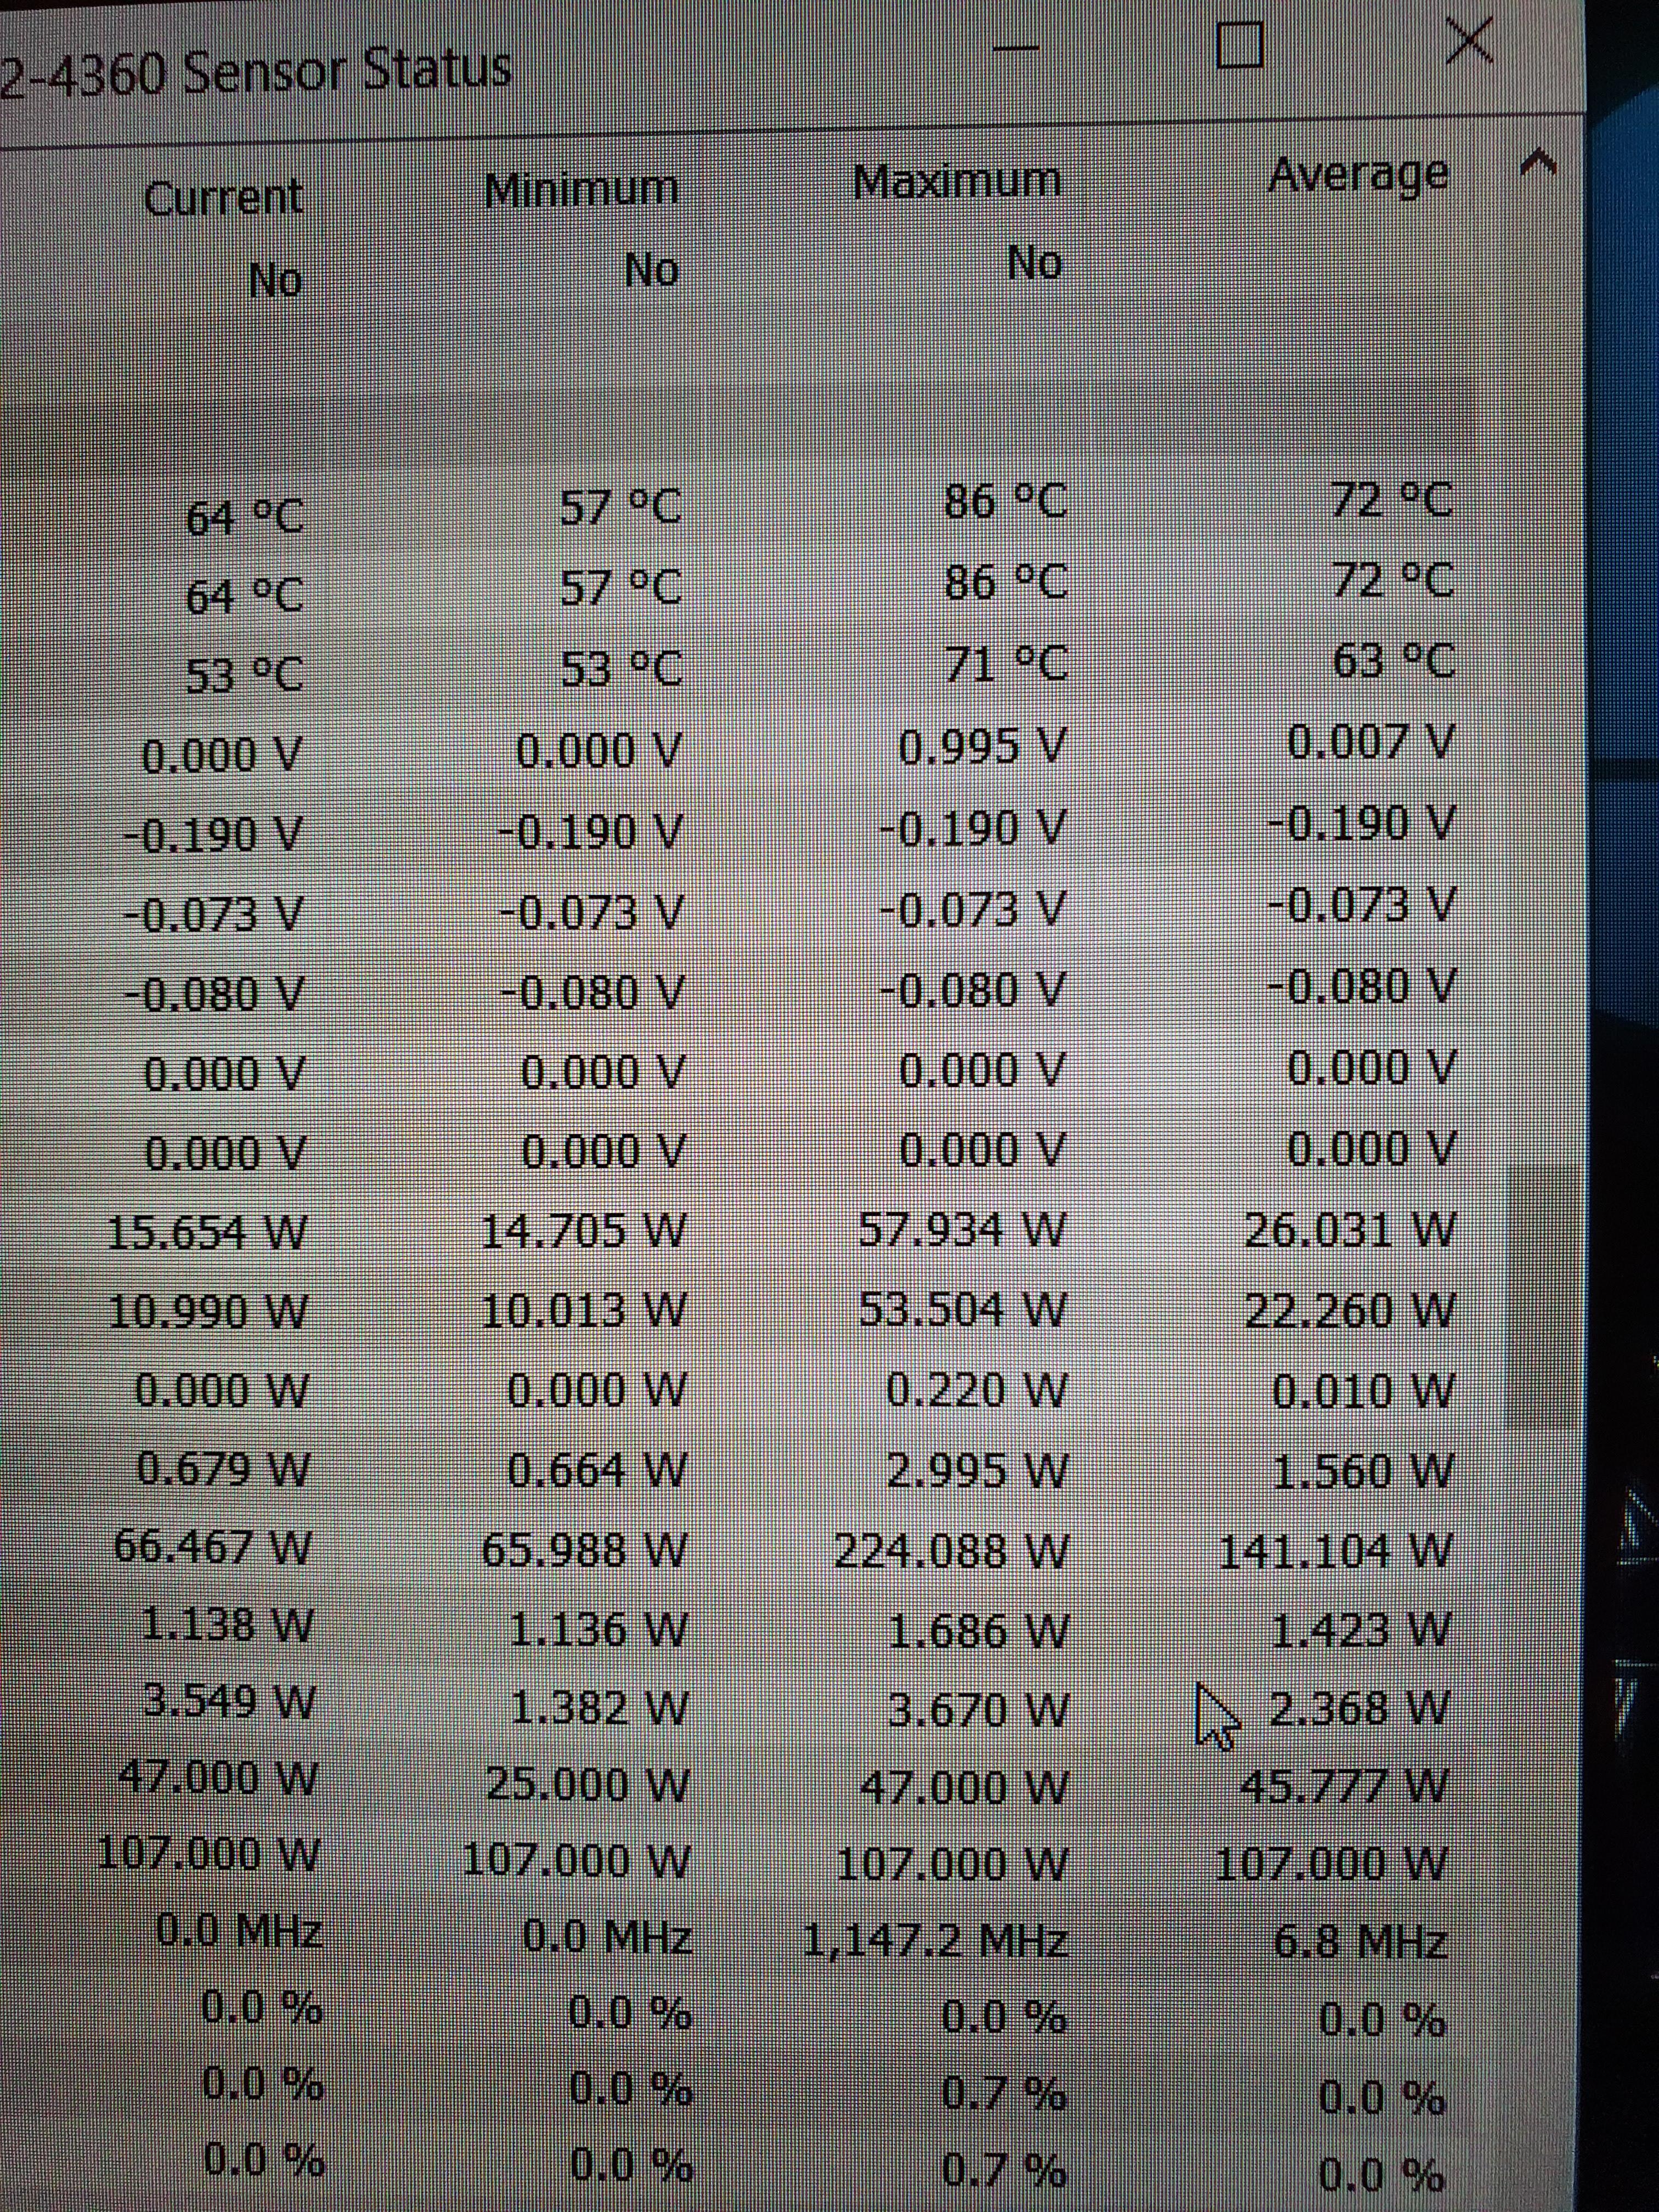Select the 224.088 W maximum power value

click(x=952, y=1551)
